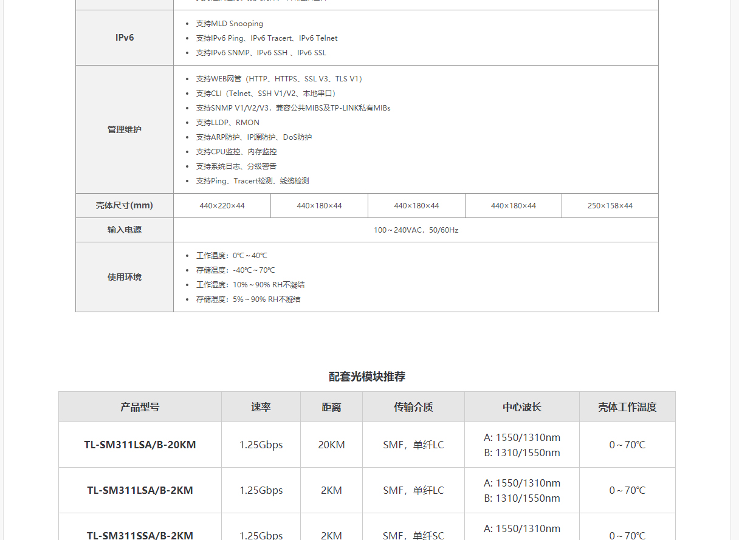
Task: Click 1.25Gbps in the TL-SM311LSA/B-20KM row
Action: [261, 445]
